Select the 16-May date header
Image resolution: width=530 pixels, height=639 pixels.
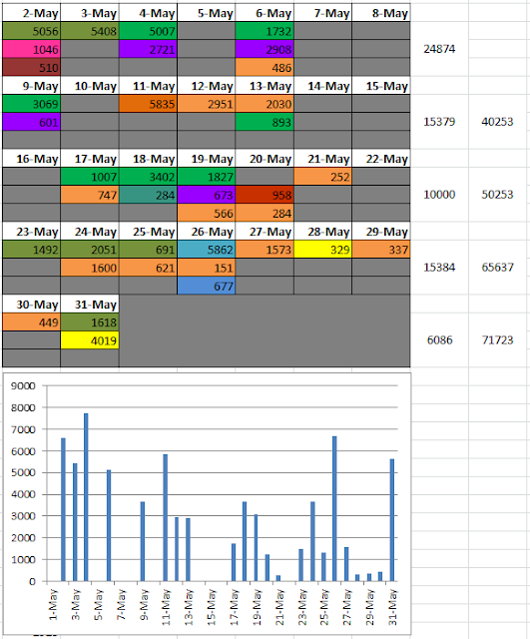tap(31, 159)
